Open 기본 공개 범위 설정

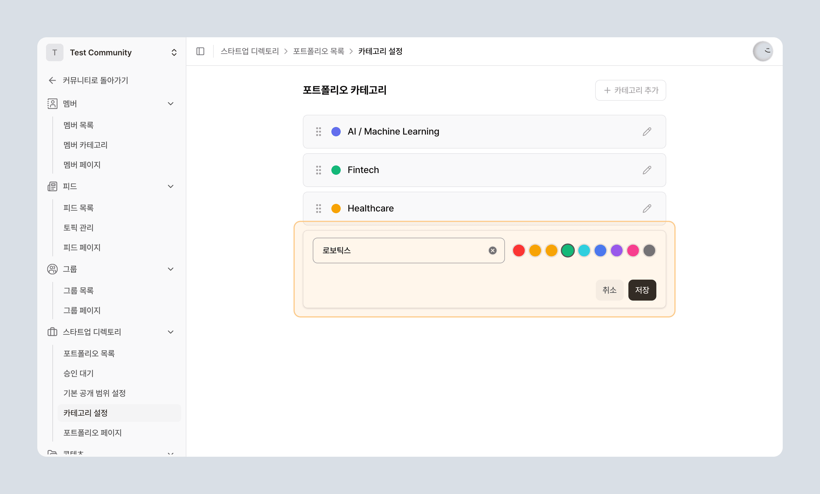coord(95,393)
